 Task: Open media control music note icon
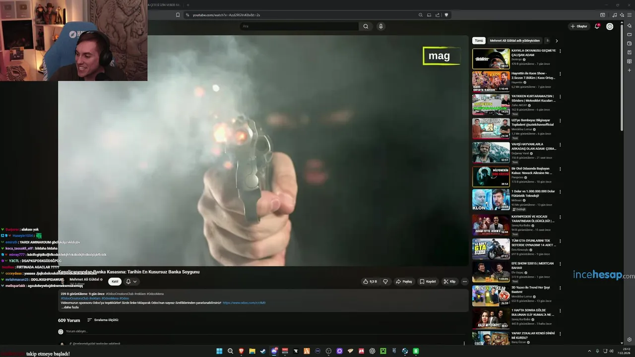click(x=615, y=15)
